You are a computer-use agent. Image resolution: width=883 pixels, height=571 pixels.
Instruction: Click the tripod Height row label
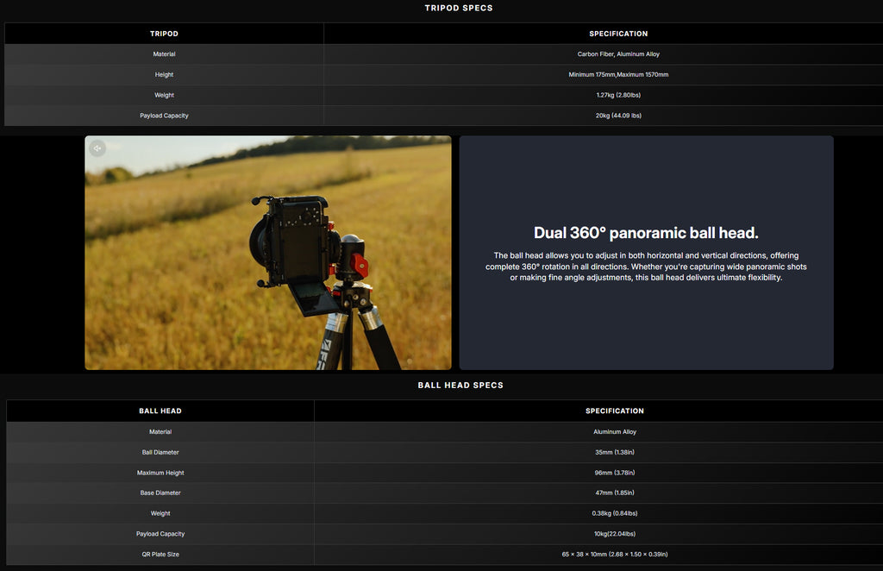click(x=164, y=75)
